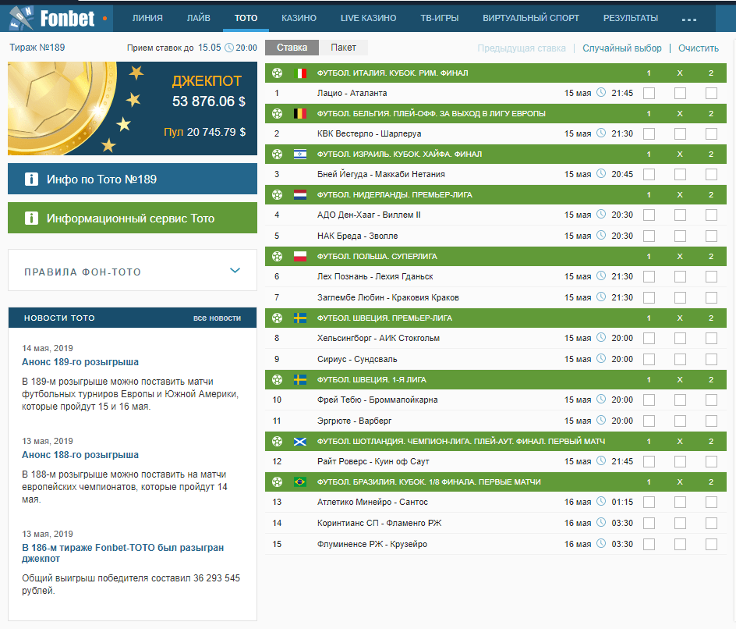Go to Казино section
736x629 pixels.
pos(299,18)
